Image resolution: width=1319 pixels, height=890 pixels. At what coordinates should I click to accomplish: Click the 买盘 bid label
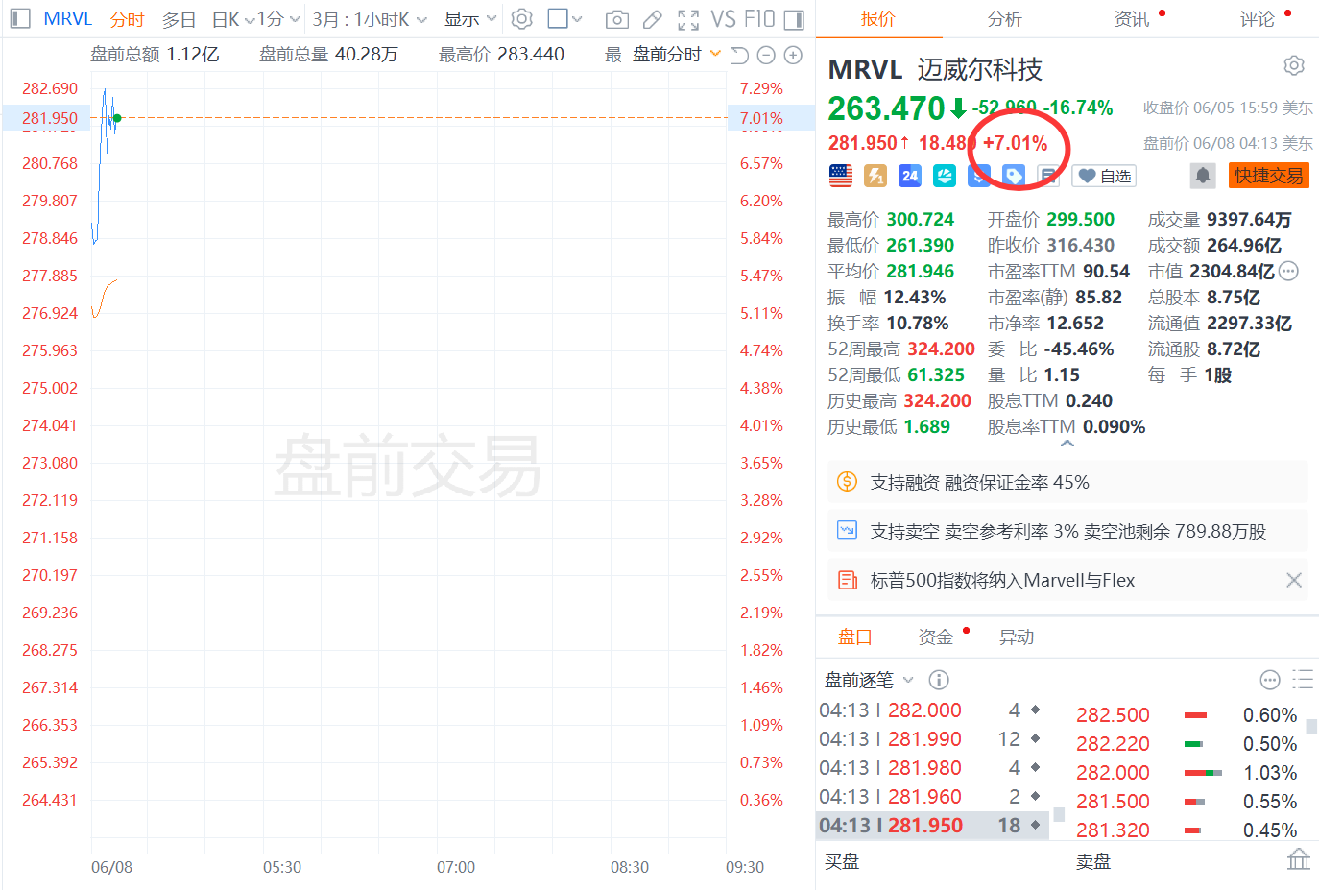(842, 861)
